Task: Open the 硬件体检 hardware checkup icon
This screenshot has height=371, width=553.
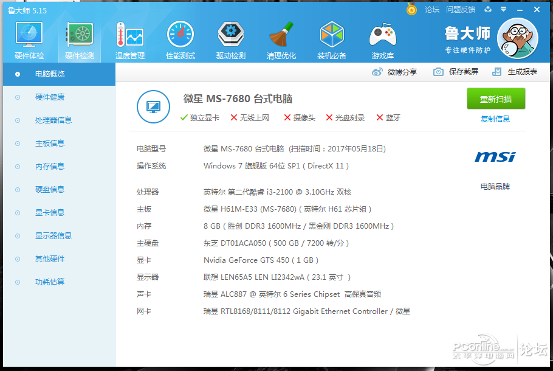Action: [29, 40]
